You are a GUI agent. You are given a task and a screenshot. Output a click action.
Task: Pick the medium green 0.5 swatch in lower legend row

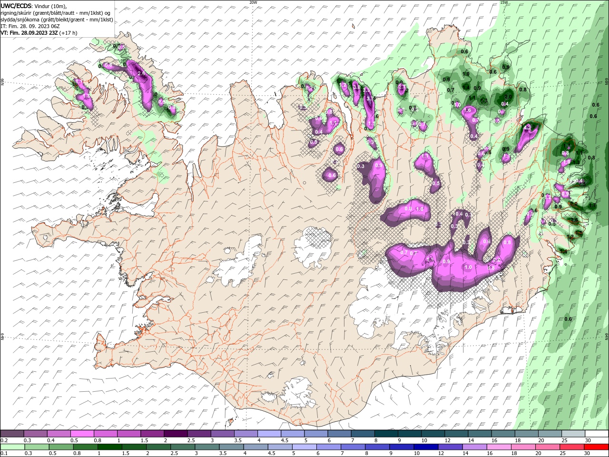pos(61,447)
